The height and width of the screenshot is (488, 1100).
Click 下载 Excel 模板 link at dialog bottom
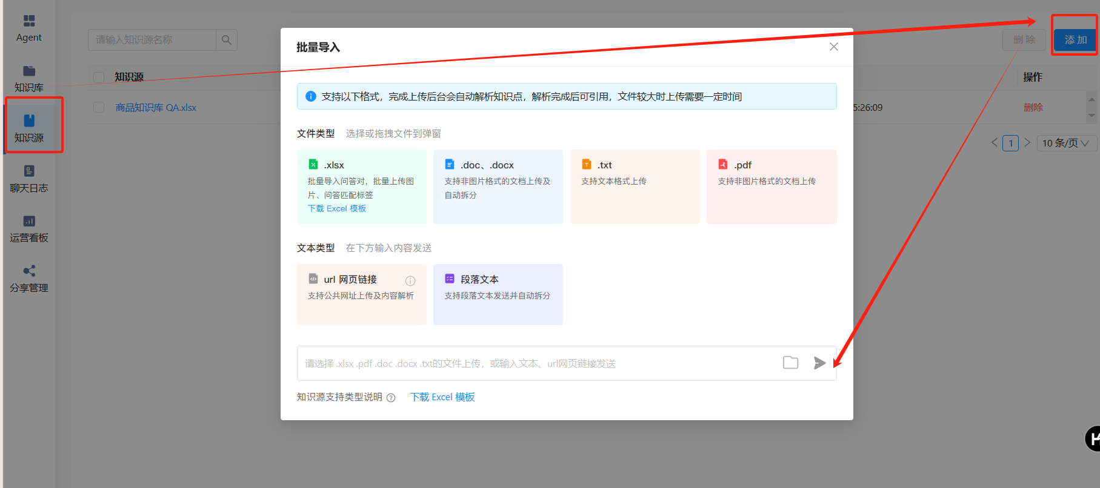click(x=442, y=397)
